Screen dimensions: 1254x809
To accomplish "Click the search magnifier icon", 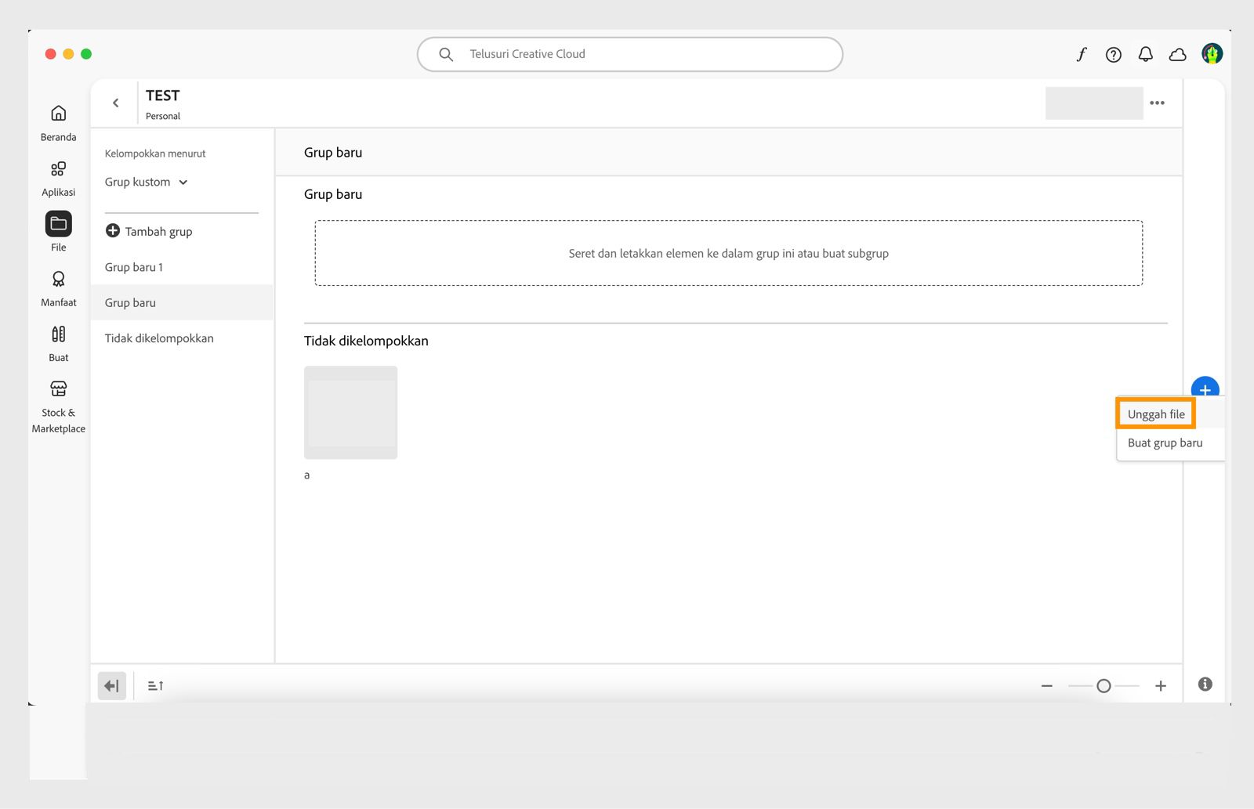I will tap(446, 54).
